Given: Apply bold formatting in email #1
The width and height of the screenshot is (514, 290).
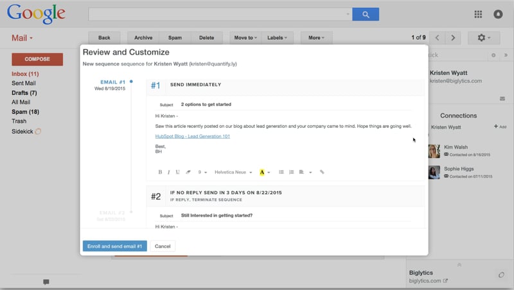Looking at the screenshot, I should coord(160,172).
